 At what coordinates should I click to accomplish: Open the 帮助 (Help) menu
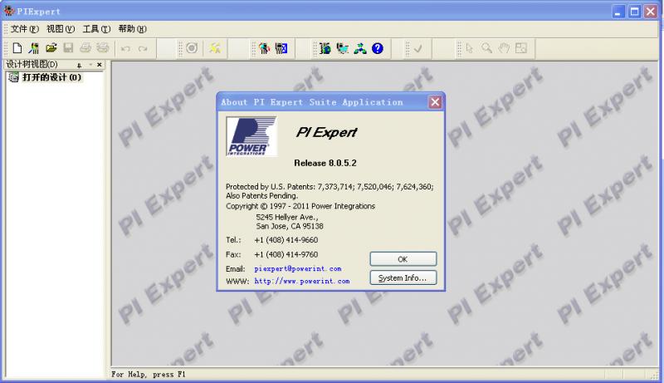point(132,29)
